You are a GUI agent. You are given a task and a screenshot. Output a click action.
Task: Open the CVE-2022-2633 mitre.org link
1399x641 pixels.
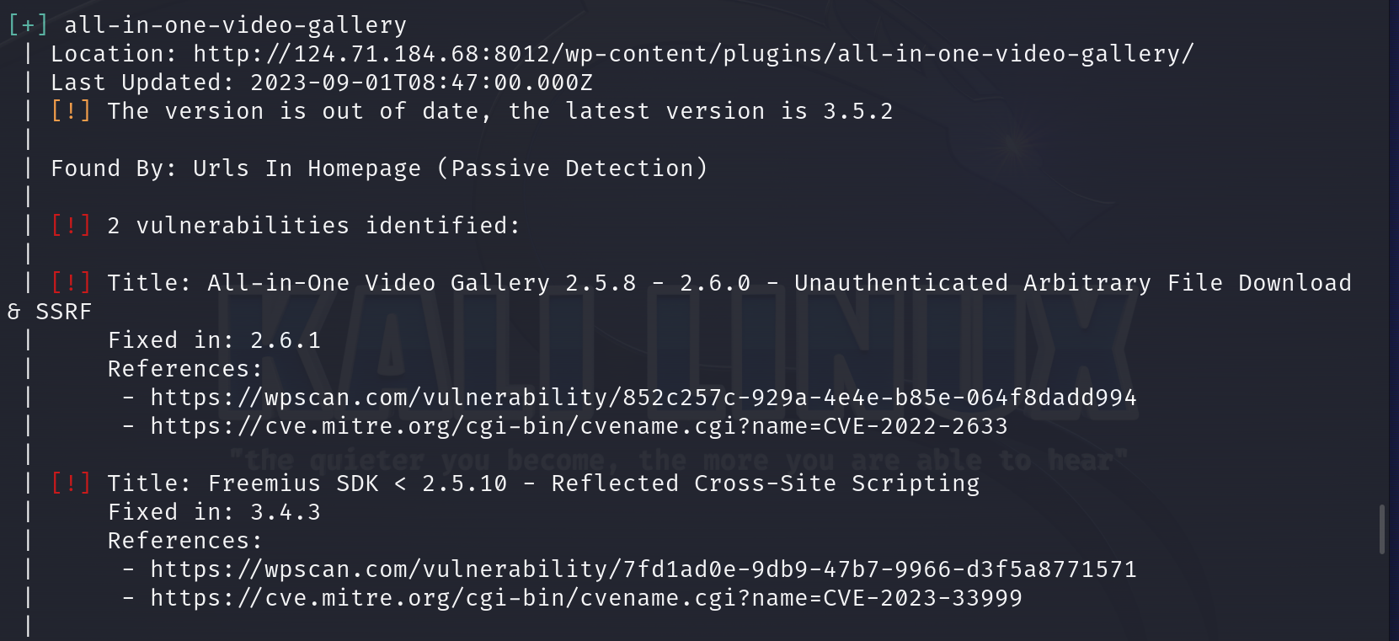pyautogui.click(x=579, y=426)
